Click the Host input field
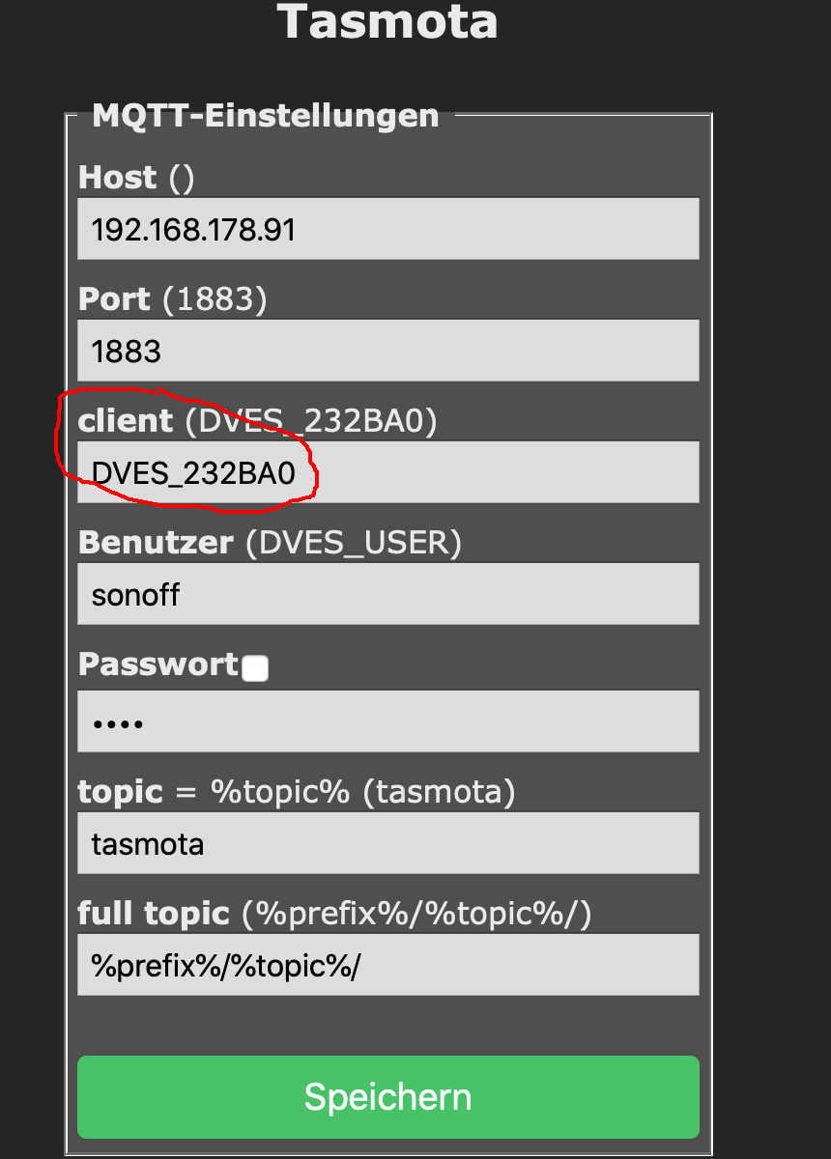831x1159 pixels. click(387, 229)
